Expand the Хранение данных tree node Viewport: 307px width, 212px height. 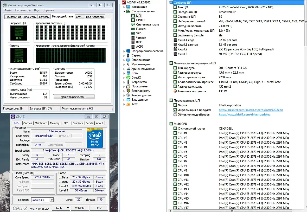pos(124,69)
